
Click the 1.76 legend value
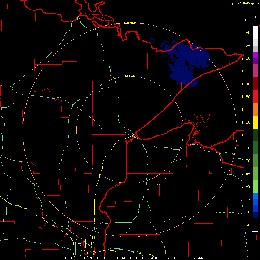tap(246, 84)
